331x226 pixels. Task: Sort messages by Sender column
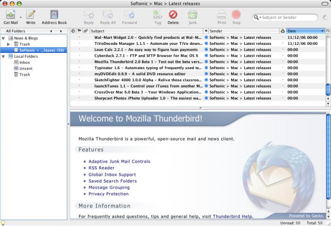[244, 31]
